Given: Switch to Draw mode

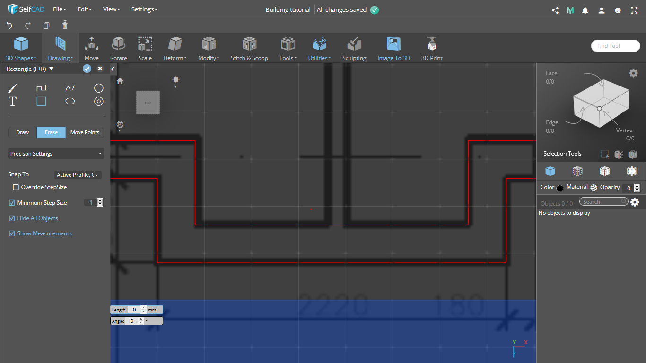Looking at the screenshot, I should (23, 132).
